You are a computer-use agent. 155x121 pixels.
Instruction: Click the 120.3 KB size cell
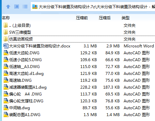point(88,101)
